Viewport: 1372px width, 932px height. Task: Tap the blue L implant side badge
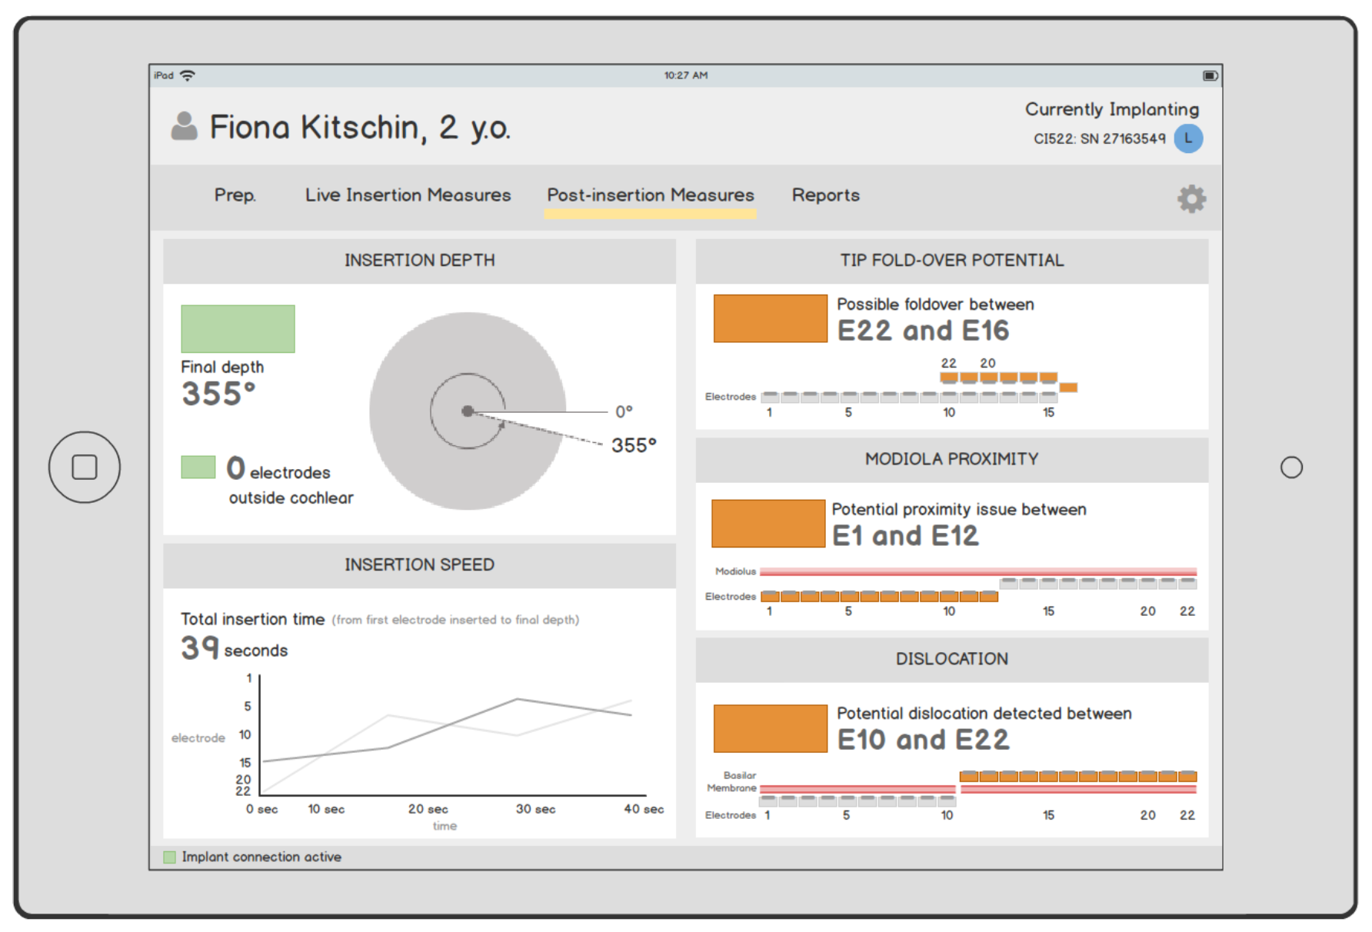click(1188, 138)
